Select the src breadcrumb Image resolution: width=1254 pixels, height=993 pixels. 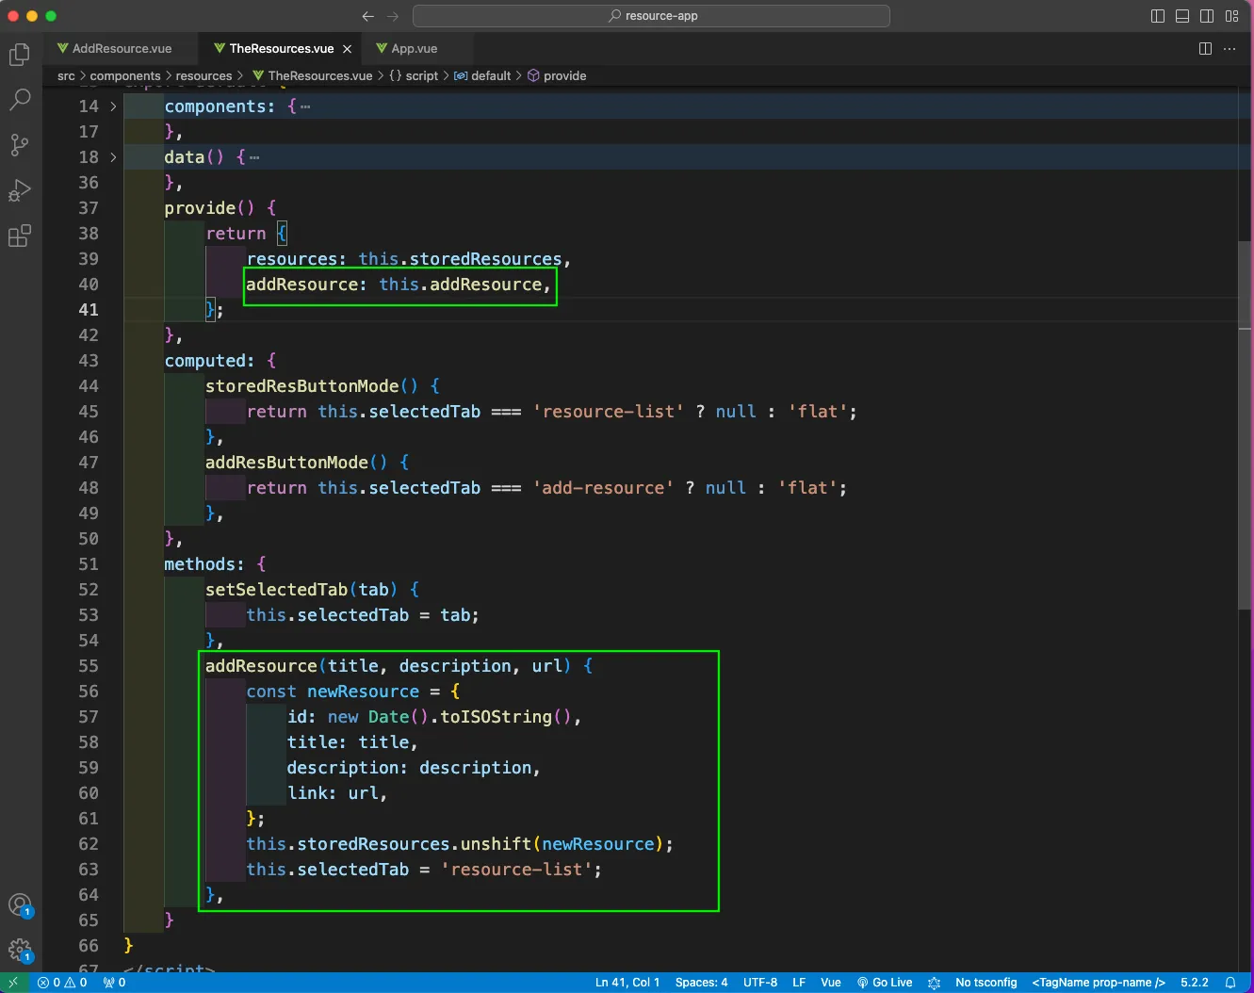[66, 75]
